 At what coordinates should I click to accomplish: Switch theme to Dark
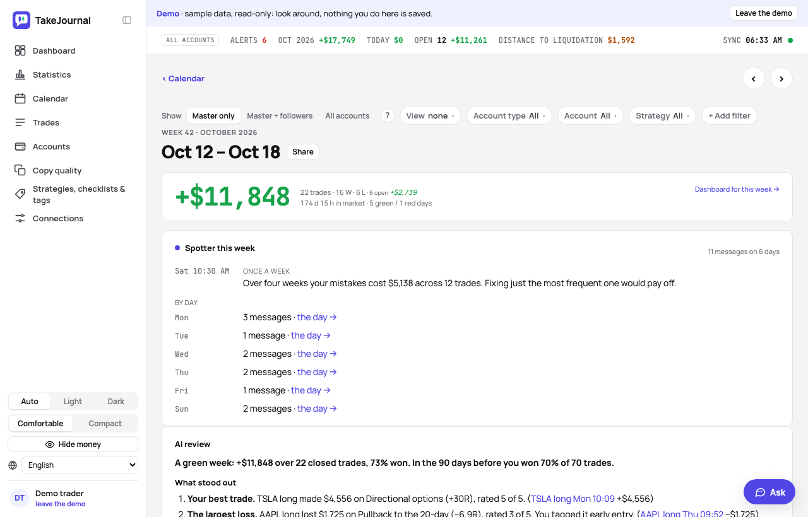click(x=116, y=402)
